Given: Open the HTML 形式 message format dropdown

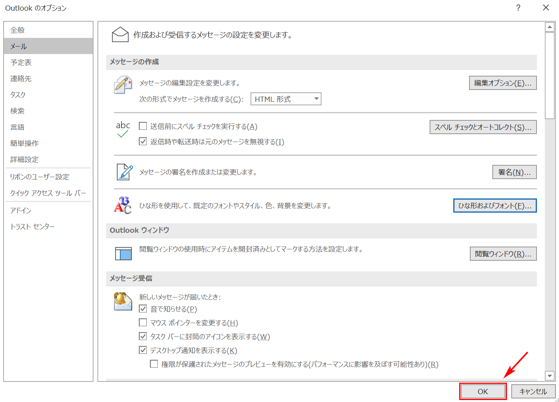Looking at the screenshot, I should coord(286,99).
